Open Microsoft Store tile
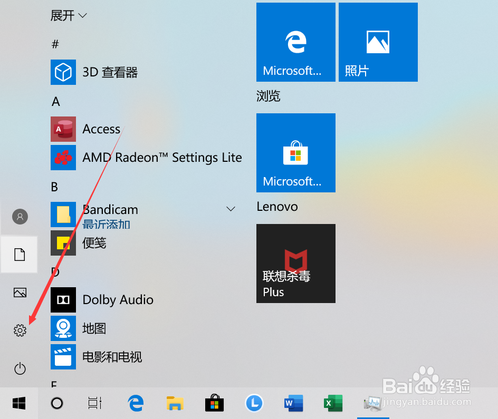This screenshot has height=419, width=498. (x=295, y=152)
